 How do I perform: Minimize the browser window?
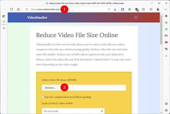click(152, 3)
